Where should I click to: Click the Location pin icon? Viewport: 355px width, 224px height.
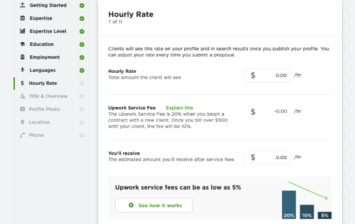click(x=22, y=122)
